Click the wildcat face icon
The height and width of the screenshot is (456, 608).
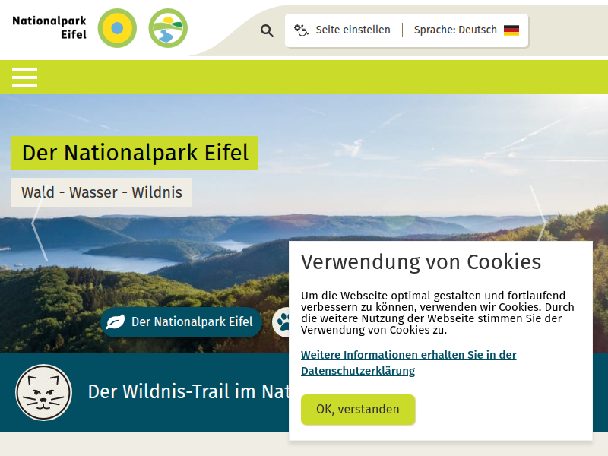click(44, 392)
